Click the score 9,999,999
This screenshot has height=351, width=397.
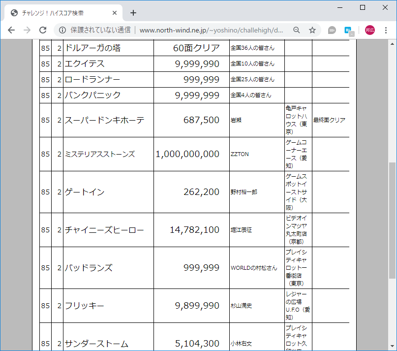coord(197,96)
